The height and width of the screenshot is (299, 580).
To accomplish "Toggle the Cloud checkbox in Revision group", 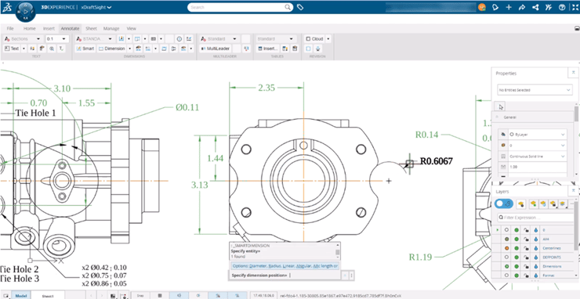I will pos(308,39).
